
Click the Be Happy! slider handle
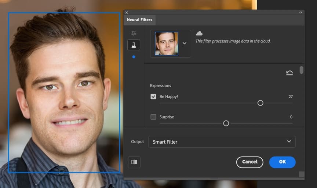260,103
